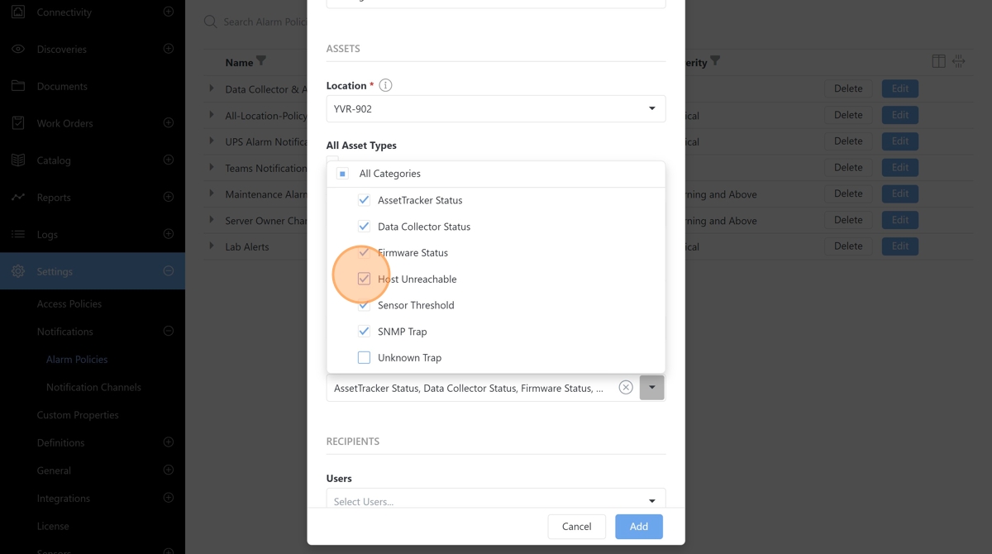Expand Discoveries using its plus icon
The width and height of the screenshot is (992, 554).
coord(168,49)
